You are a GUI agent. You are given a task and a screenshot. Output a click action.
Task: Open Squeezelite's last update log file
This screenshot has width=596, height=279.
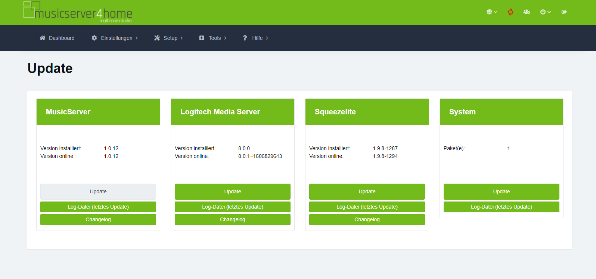pos(367,207)
